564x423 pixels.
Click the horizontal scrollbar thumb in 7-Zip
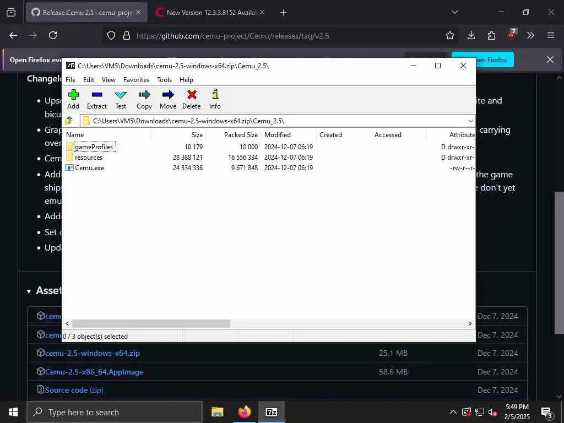(x=151, y=323)
